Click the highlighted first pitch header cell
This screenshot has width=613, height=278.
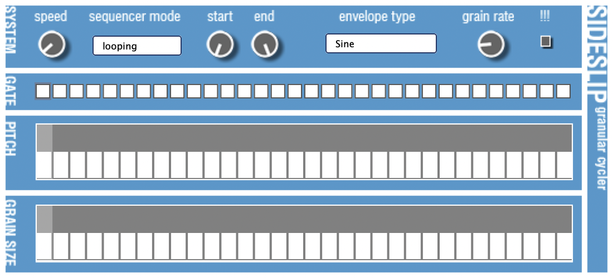tap(44, 138)
